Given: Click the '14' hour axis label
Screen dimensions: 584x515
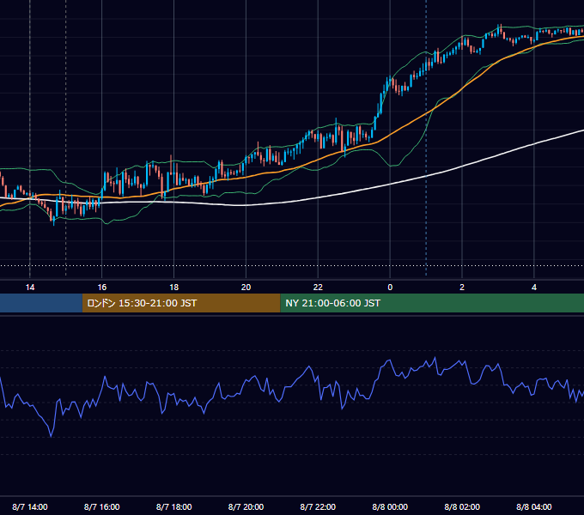Looking at the screenshot, I should tap(30, 288).
